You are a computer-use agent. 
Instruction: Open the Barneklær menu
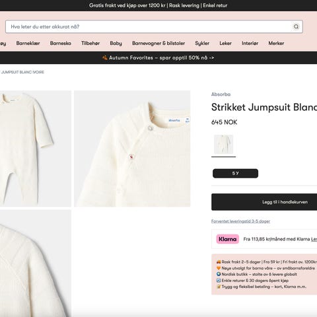[28, 43]
